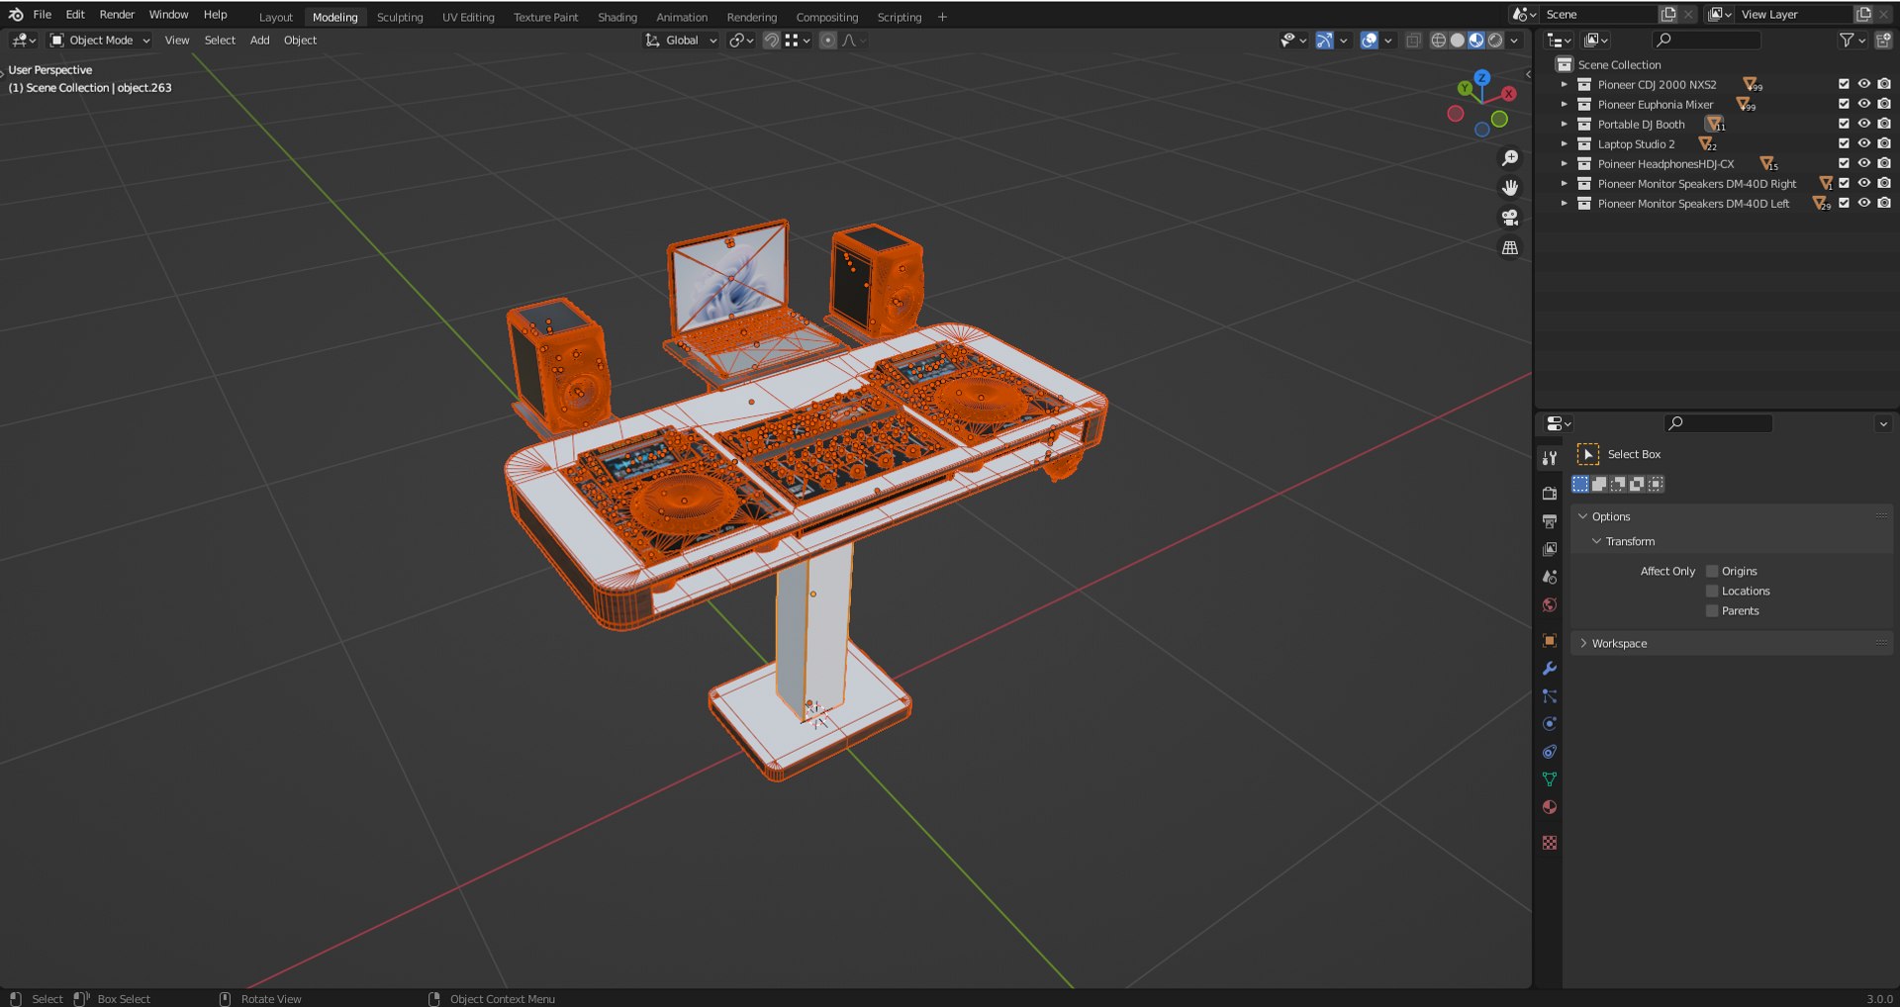1900x1007 pixels.
Task: Open the Render properties tab icon
Action: [x=1550, y=493]
